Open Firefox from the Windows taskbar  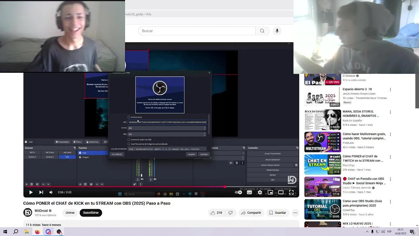coord(37,232)
